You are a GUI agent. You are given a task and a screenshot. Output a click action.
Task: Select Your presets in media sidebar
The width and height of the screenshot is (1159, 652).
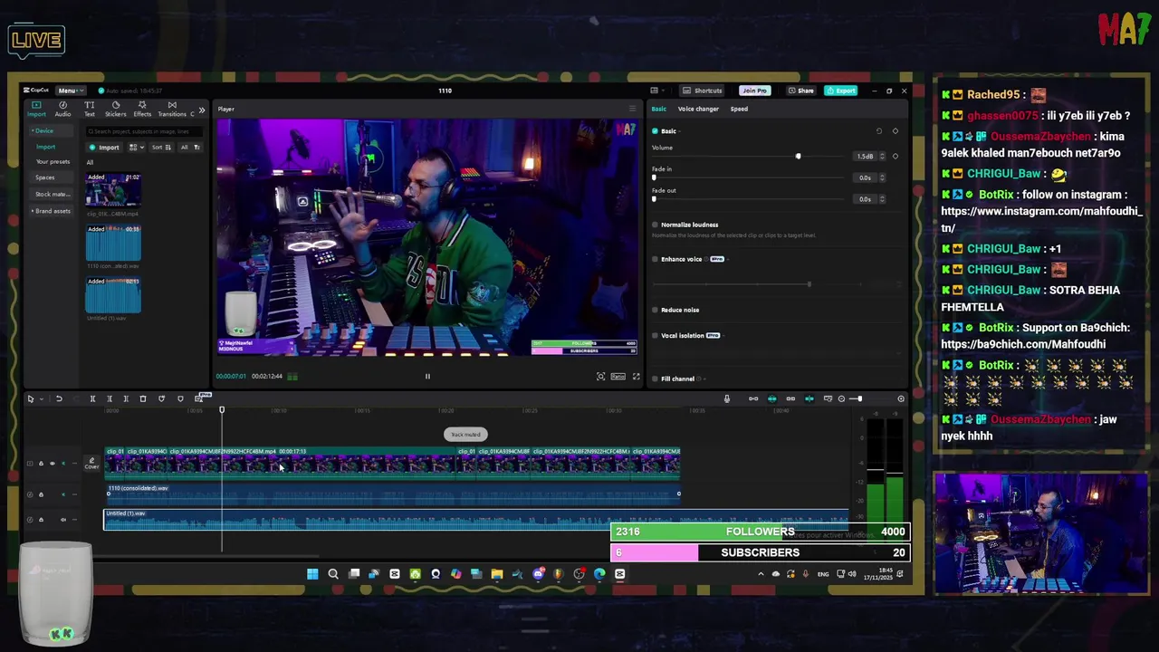(53, 161)
